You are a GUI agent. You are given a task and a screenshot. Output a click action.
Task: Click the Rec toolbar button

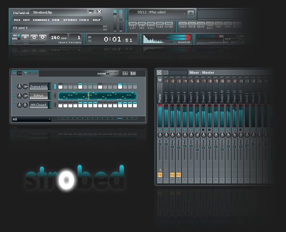pyautogui.click(x=218, y=26)
